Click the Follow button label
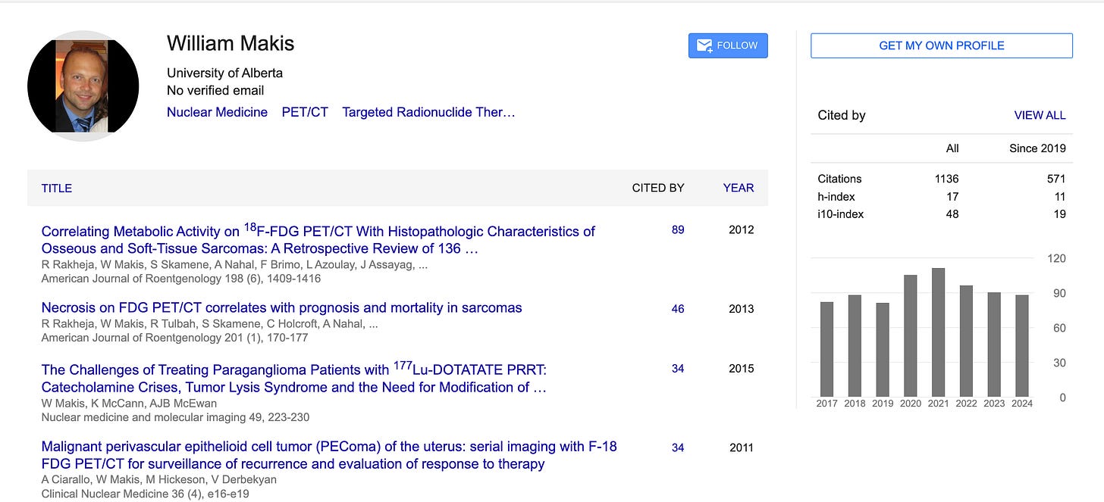Image resolution: width=1104 pixels, height=502 pixels. 737,45
